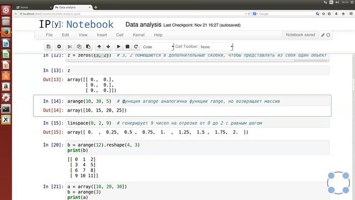Click the Last Checkpoint Nov 21 16:27 text

[202, 25]
